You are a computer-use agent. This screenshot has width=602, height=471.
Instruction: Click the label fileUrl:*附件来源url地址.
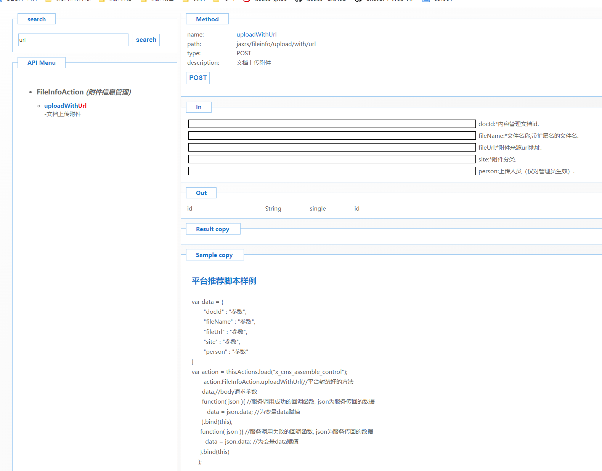(510, 148)
